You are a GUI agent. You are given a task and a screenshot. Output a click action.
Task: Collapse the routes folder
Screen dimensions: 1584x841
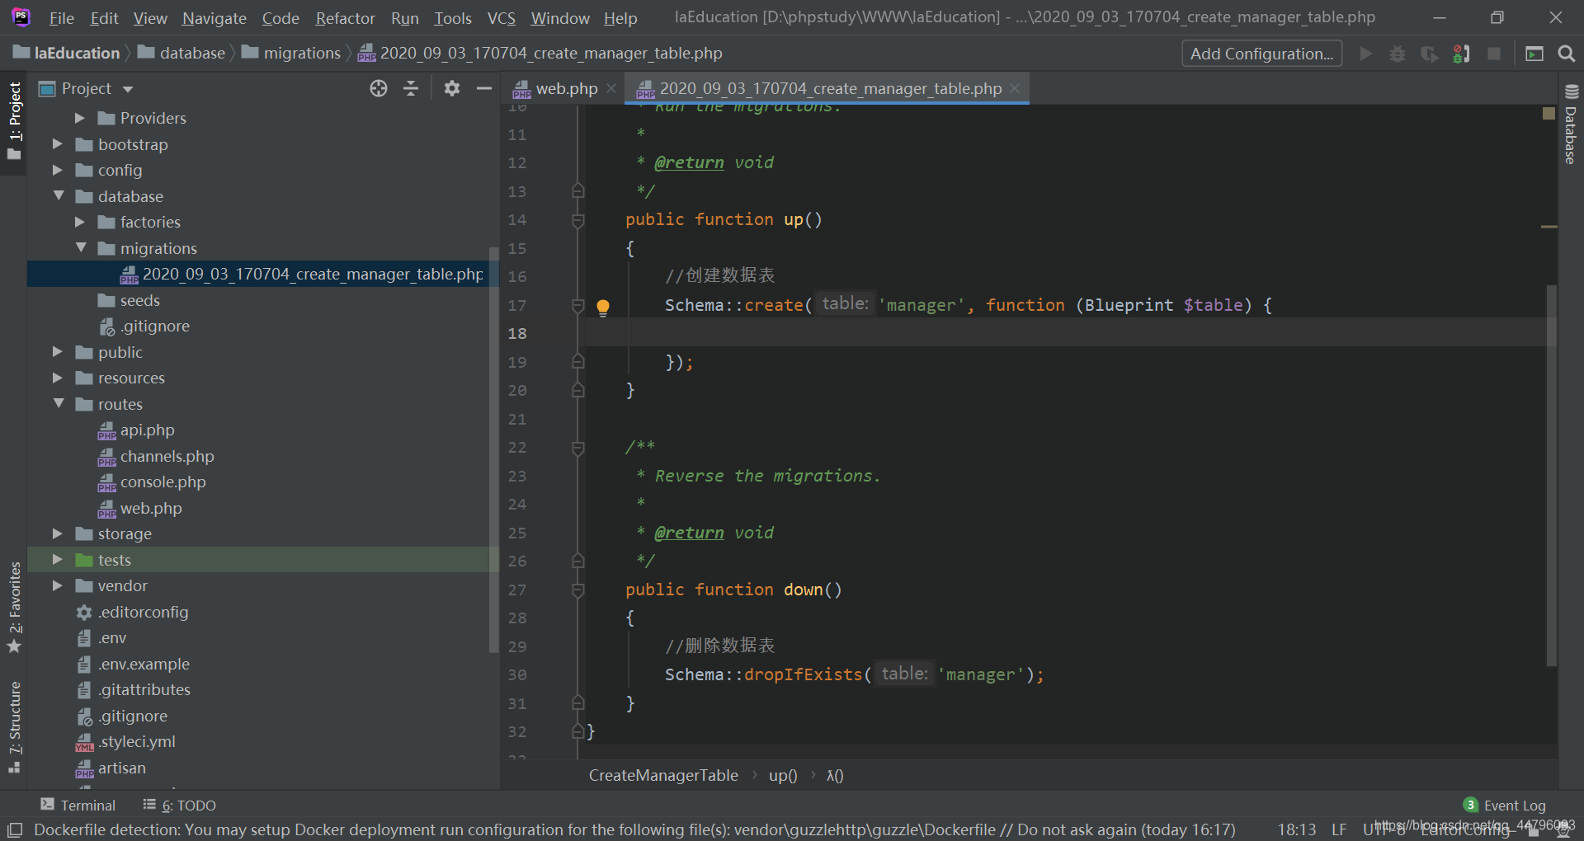pos(58,404)
